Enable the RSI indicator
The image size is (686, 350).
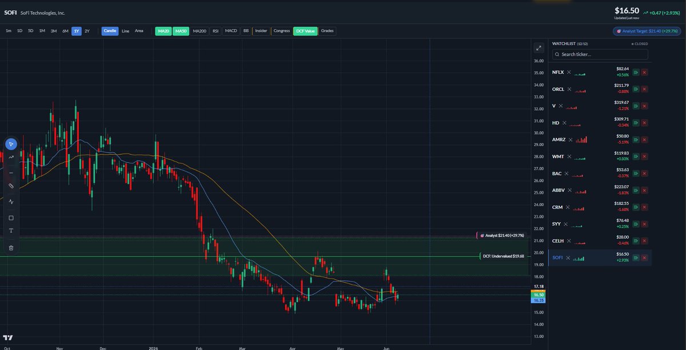216,31
